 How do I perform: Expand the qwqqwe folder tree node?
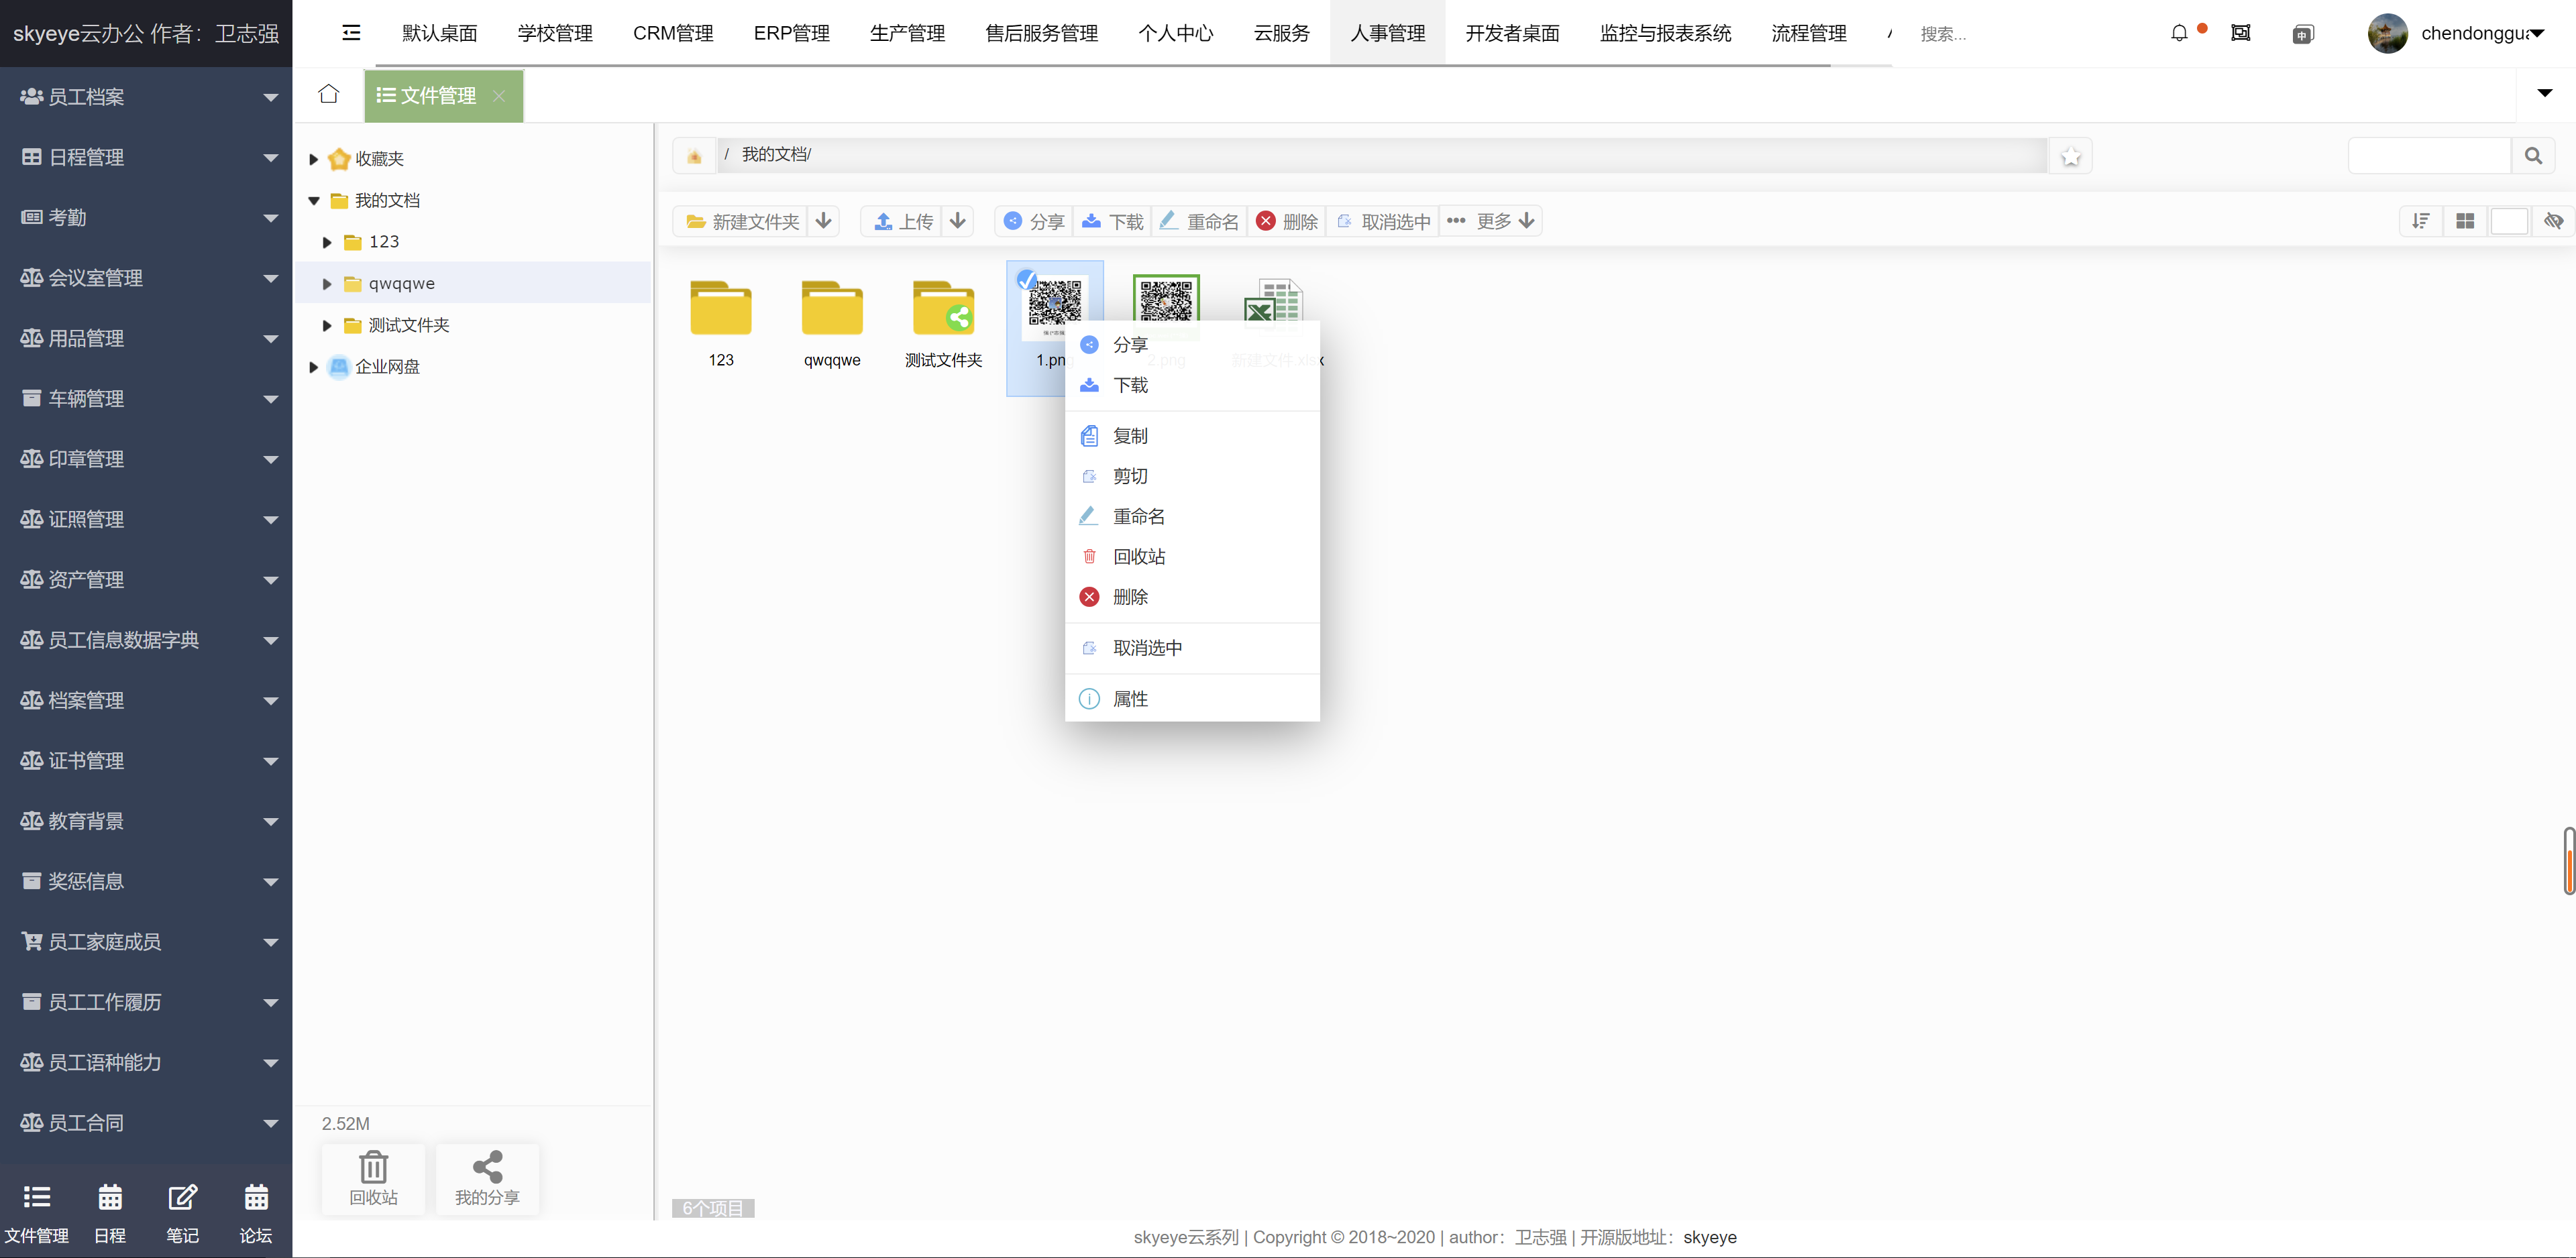(327, 284)
